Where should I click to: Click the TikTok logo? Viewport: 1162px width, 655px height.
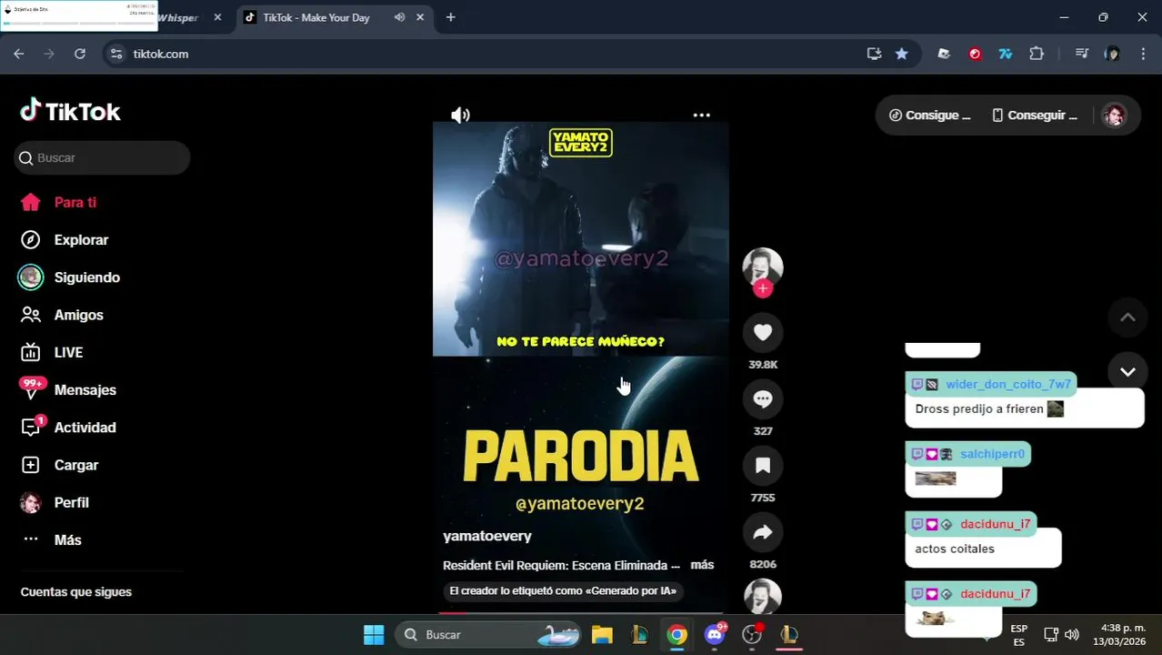coord(71,111)
